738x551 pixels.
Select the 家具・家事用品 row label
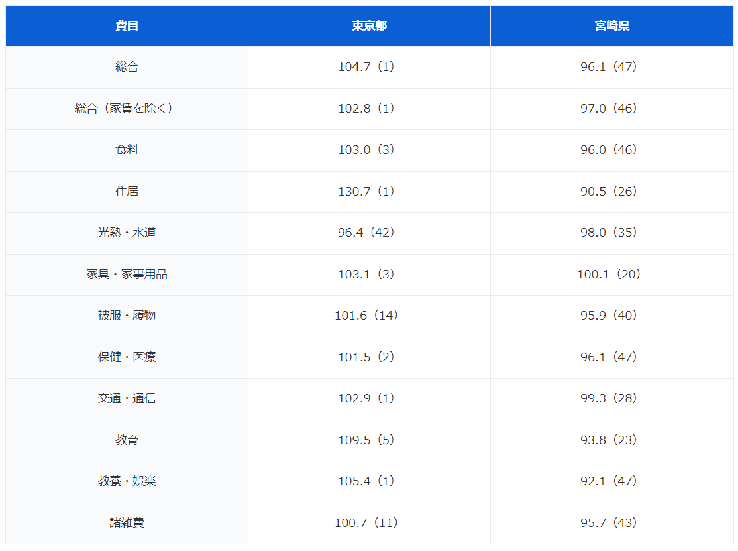127,274
